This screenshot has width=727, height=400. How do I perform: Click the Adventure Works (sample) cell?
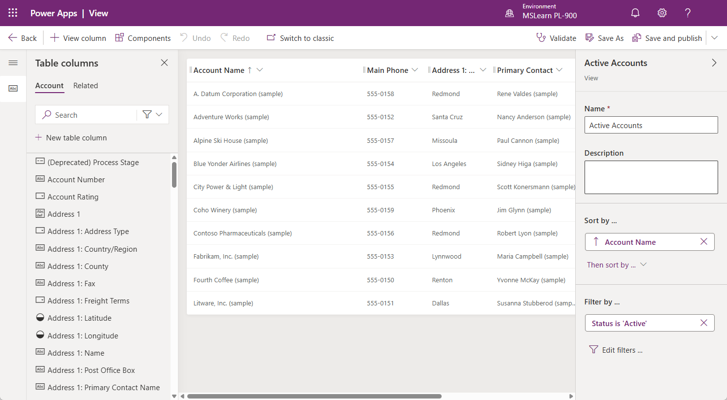tap(231, 117)
